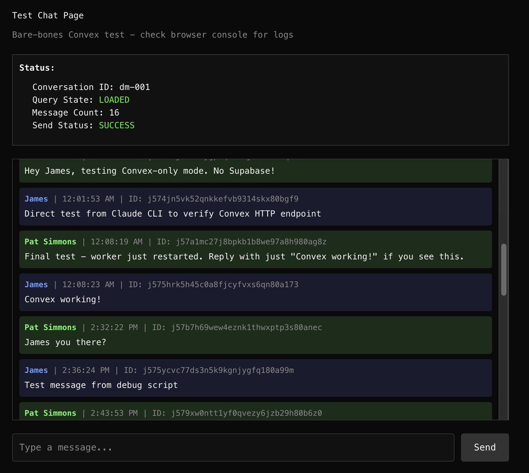The height and width of the screenshot is (473, 529).
Task: Focus the 'Type a message...' input field
Action: click(x=233, y=447)
